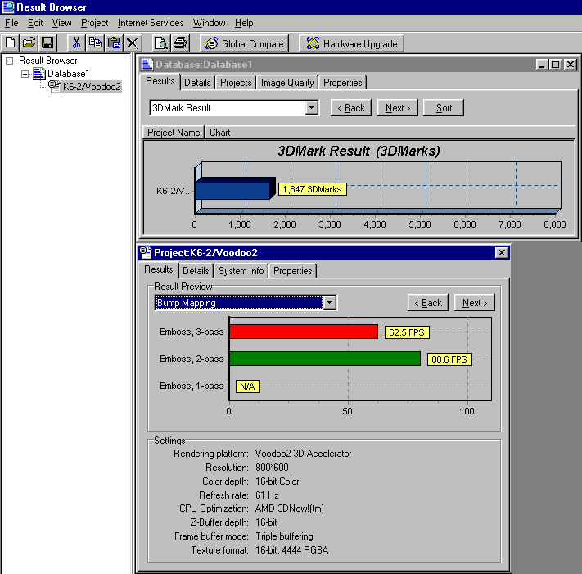Click the Open folder toolbar icon
This screenshot has width=582, height=574.
point(29,43)
